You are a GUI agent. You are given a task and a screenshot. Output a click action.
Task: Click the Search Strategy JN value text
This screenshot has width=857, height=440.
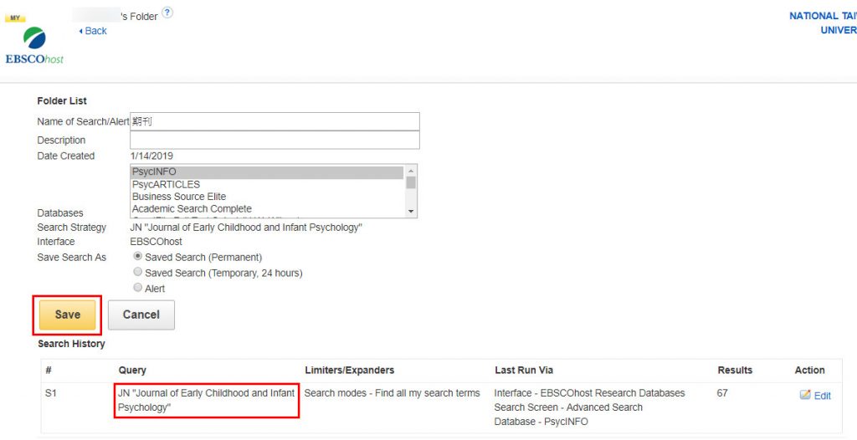(x=246, y=228)
